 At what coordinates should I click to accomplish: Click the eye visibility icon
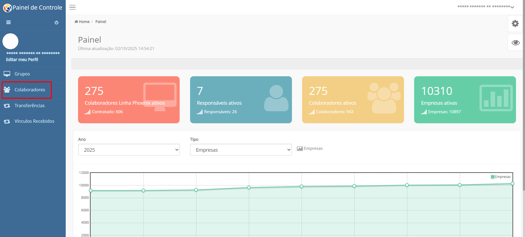tap(515, 43)
